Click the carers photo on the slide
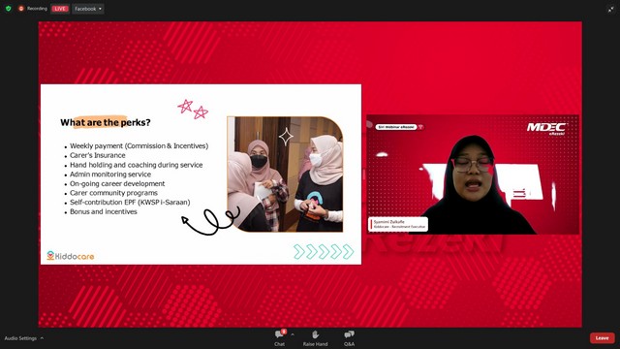Screen dimensions: 620x349 285,174
